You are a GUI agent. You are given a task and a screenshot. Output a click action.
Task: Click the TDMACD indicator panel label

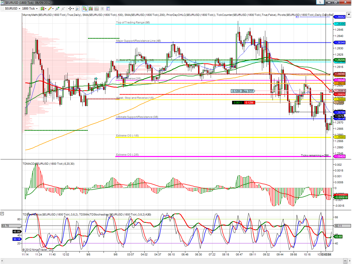49,164
